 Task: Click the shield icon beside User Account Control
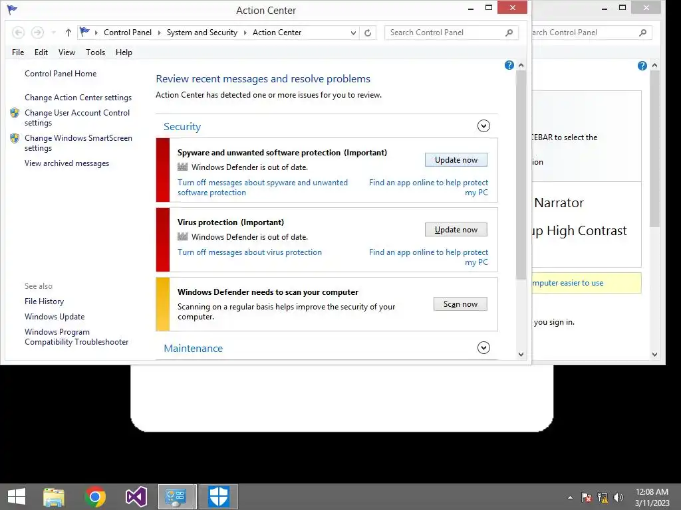(x=15, y=113)
